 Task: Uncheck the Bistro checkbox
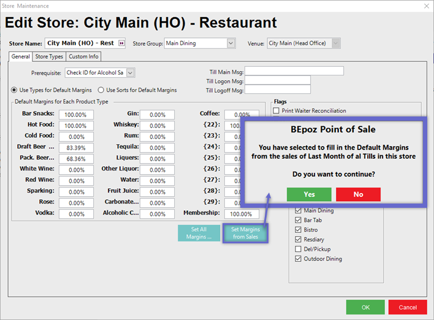[x=298, y=230]
